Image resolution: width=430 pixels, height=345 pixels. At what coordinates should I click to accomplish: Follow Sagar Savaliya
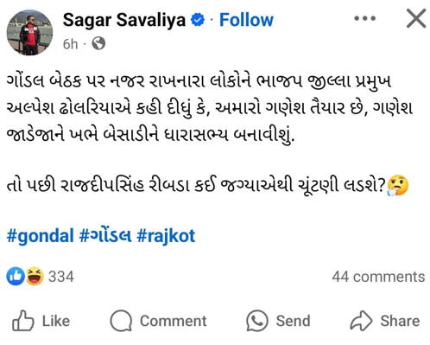(x=246, y=20)
